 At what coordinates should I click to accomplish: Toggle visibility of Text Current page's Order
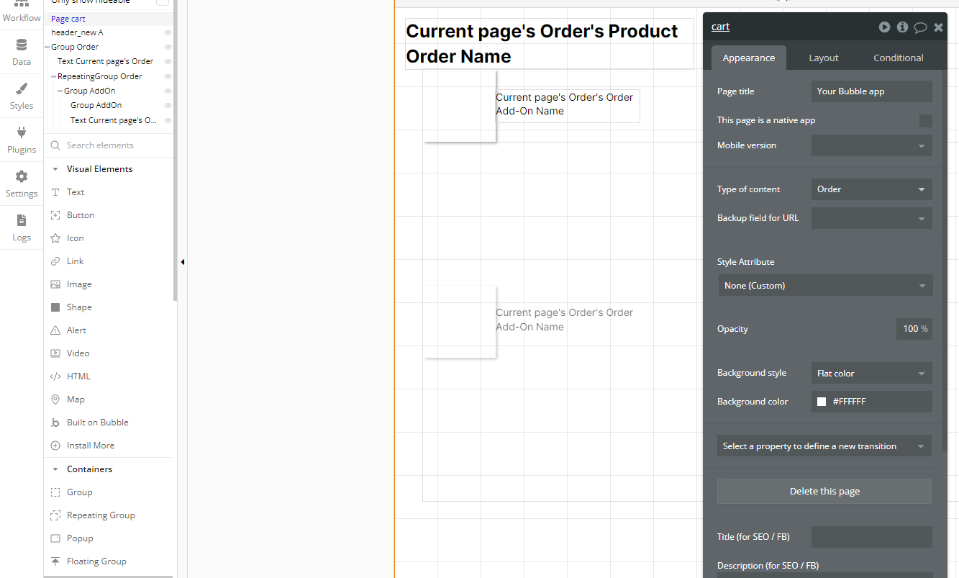tap(168, 62)
